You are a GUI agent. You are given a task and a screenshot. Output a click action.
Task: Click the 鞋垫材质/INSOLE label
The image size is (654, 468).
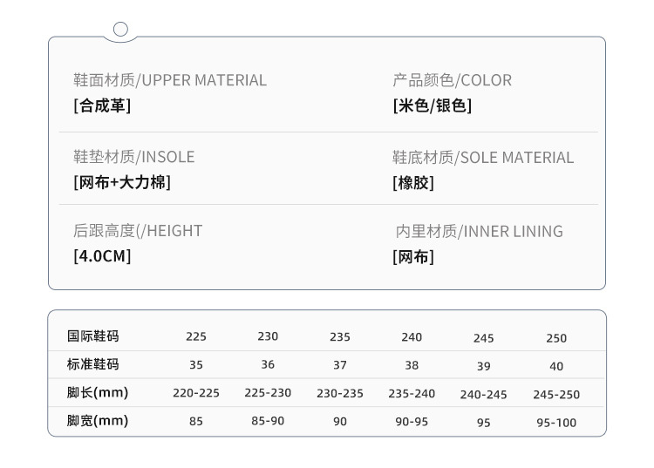pos(134,157)
